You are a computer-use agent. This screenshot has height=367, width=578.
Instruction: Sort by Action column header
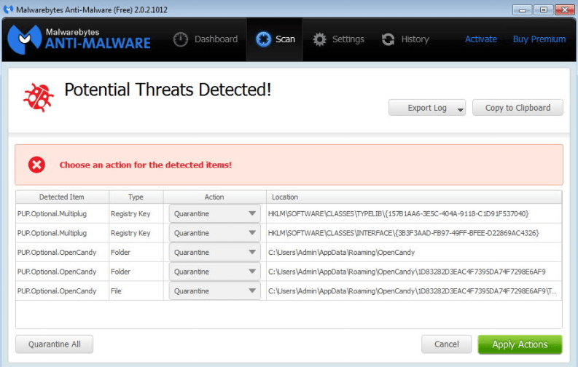pyautogui.click(x=214, y=197)
